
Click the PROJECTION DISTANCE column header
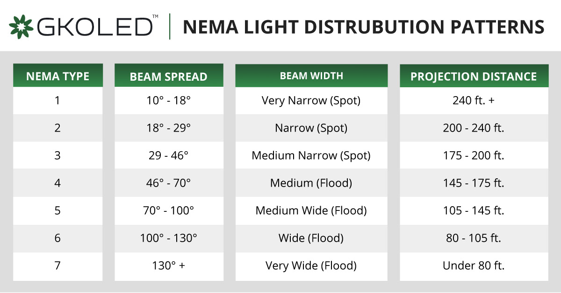click(x=474, y=77)
